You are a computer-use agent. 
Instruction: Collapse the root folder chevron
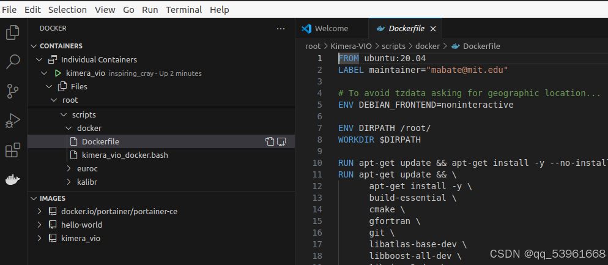pyautogui.click(x=54, y=100)
